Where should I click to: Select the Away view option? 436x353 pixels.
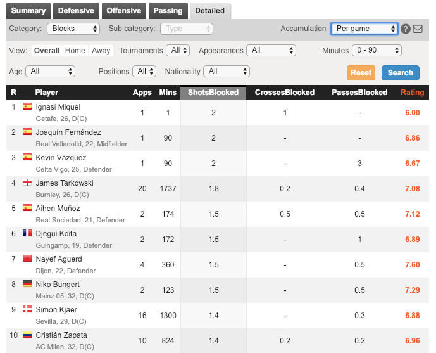coord(101,51)
